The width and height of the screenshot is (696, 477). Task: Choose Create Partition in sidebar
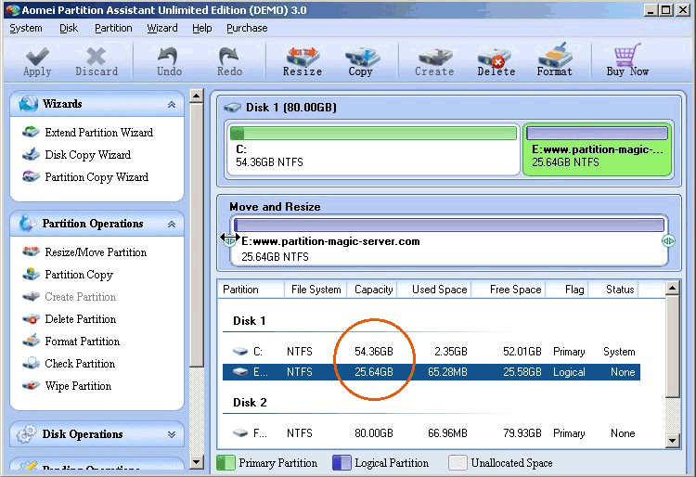[x=70, y=296]
